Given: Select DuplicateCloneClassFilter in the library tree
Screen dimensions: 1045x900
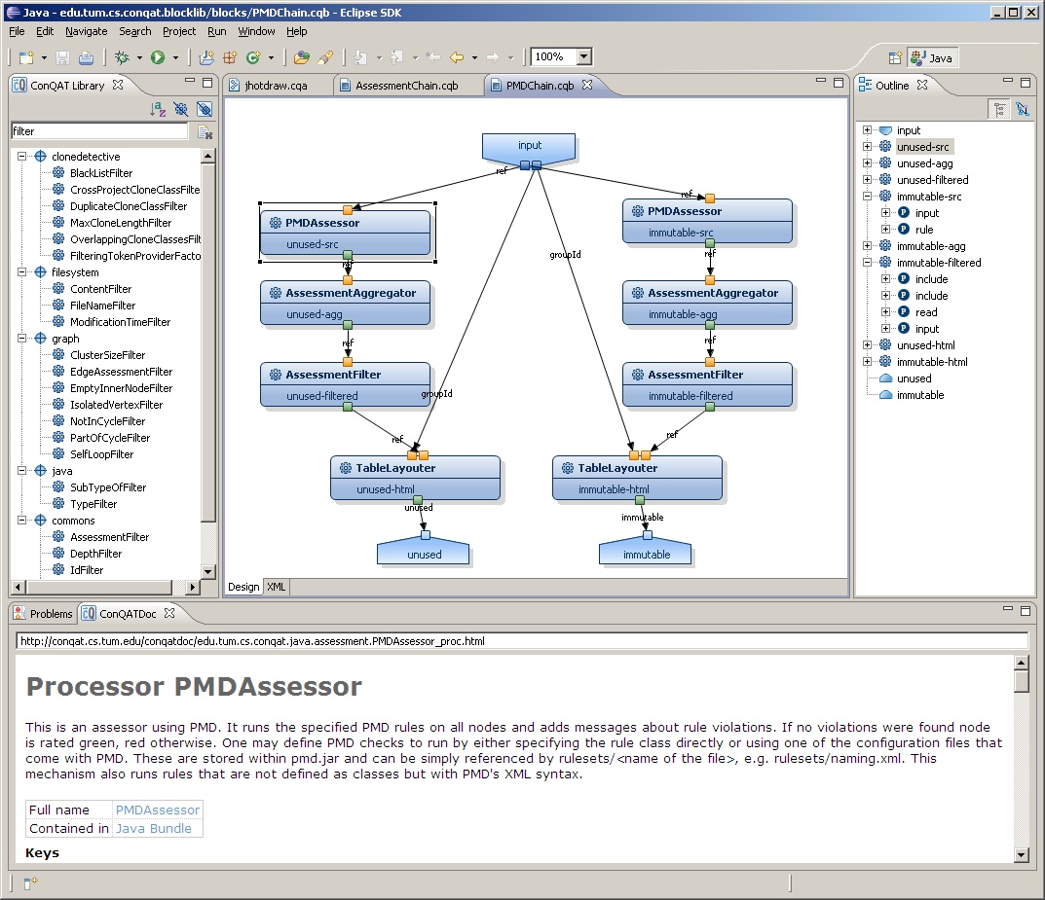Looking at the screenshot, I should 129,206.
